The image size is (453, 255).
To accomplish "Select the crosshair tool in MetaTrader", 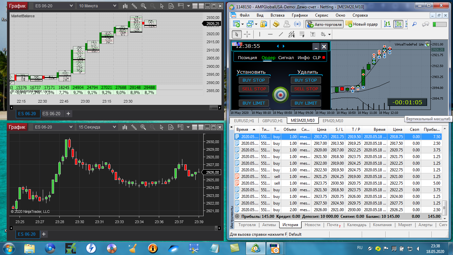I will (247, 34).
